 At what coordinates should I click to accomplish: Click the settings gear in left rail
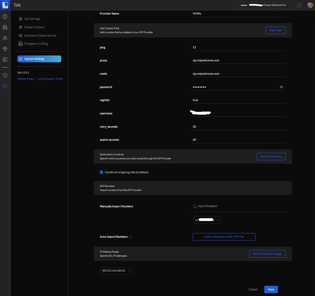5,86
